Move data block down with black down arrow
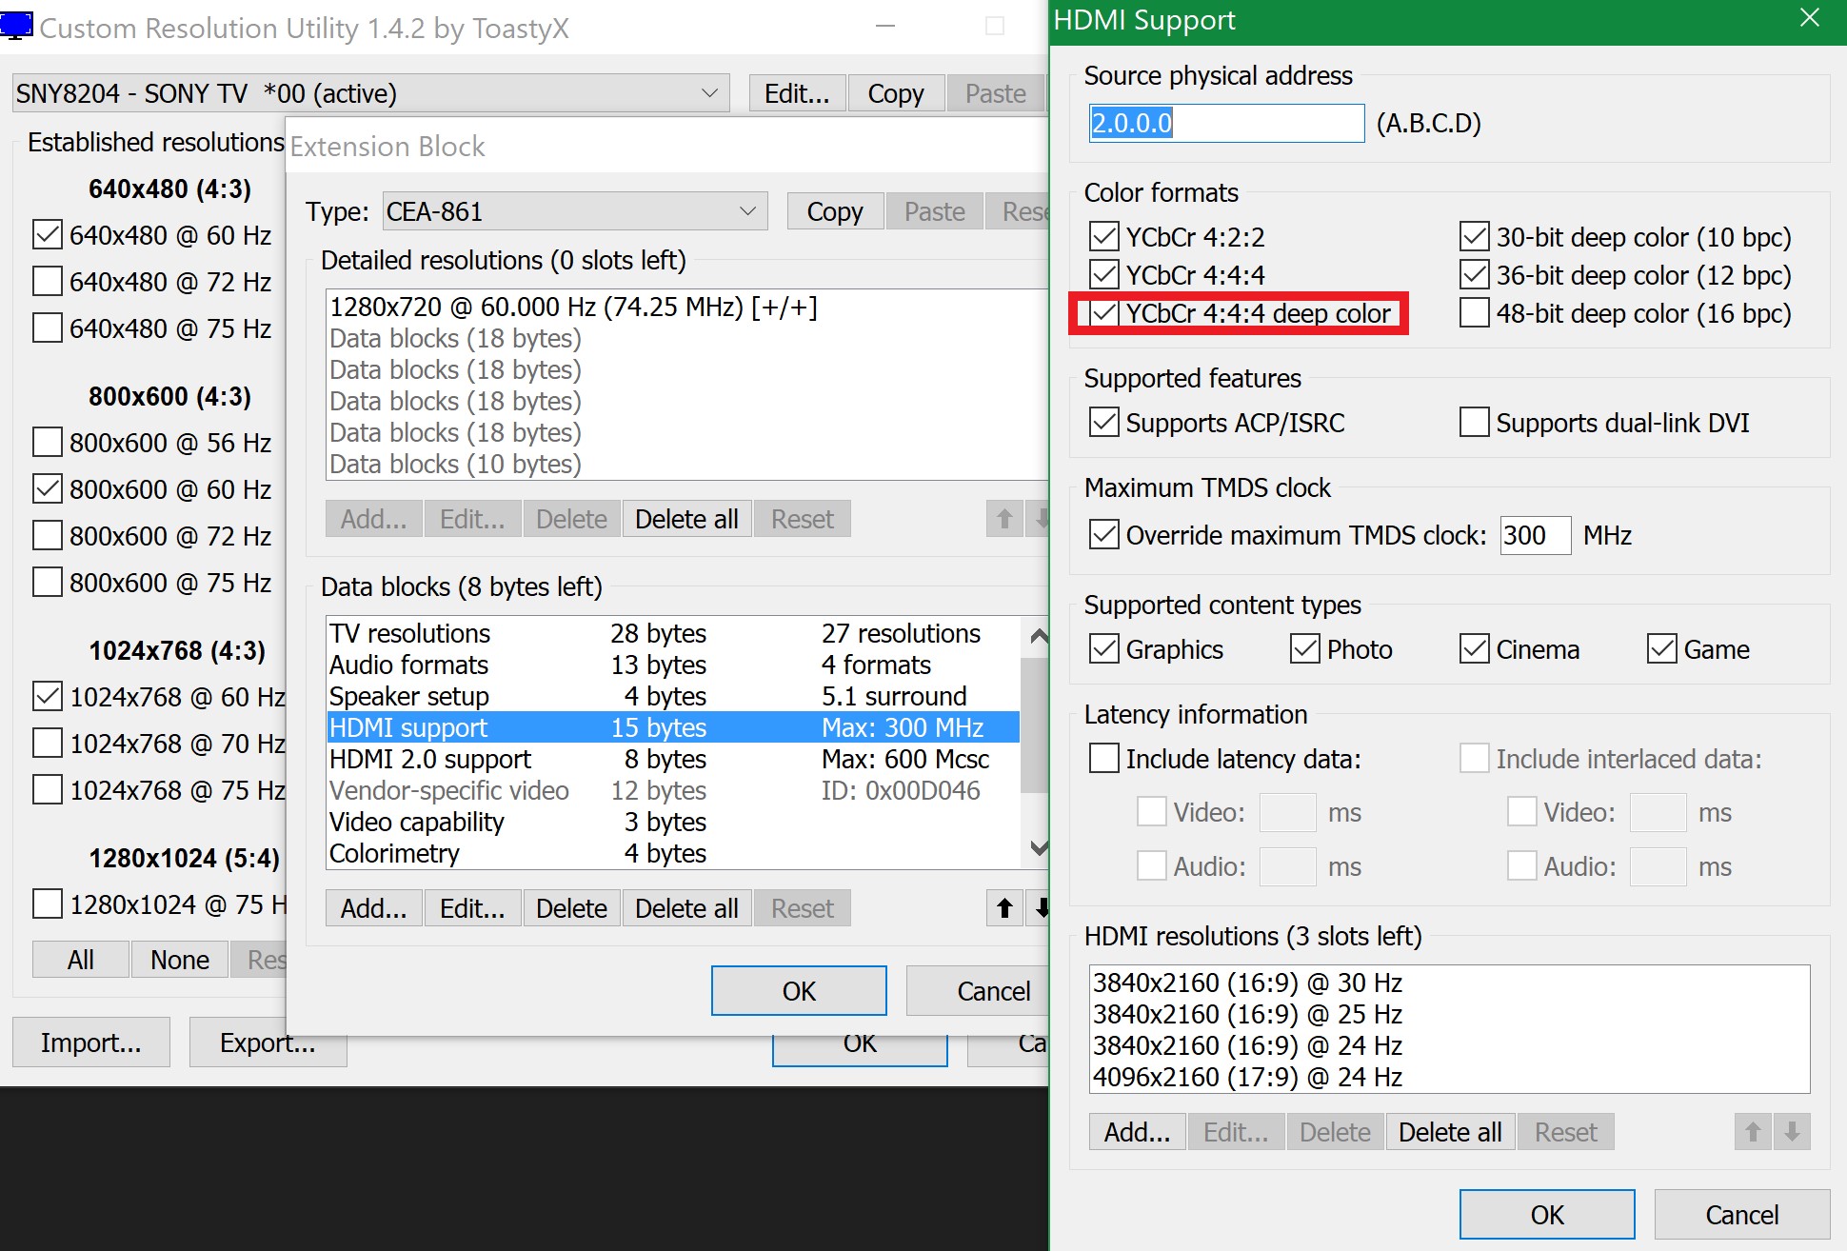The image size is (1847, 1251). coord(1041,908)
